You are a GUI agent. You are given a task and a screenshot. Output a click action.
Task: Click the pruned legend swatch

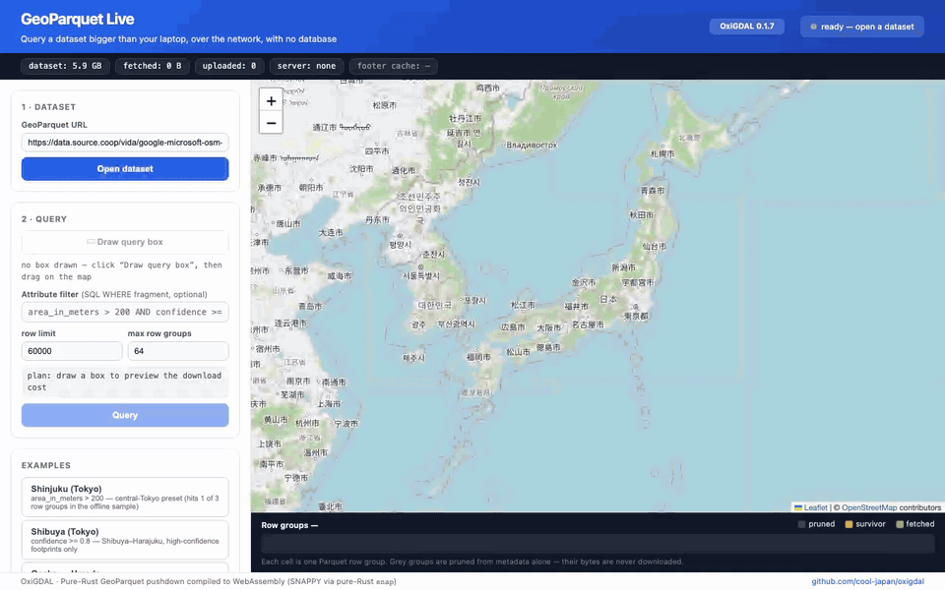[x=801, y=524]
